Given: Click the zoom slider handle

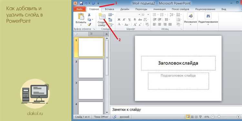Looking at the screenshot, I should [219, 117].
